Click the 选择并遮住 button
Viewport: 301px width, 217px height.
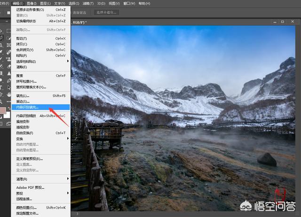coord(106,12)
